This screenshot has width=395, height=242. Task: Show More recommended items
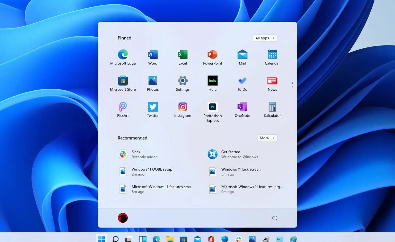[x=267, y=138]
